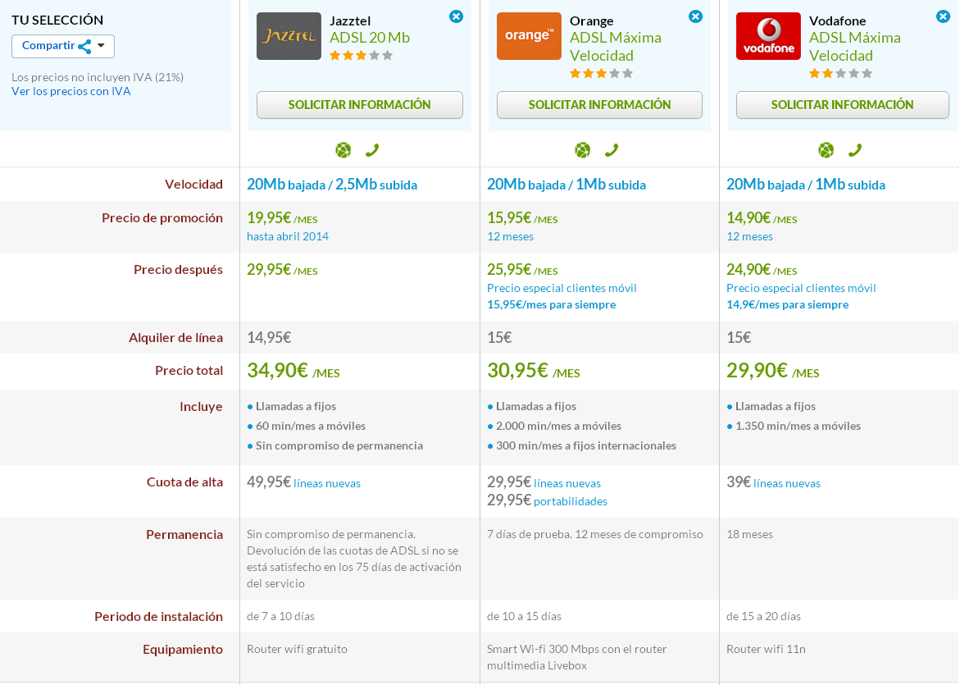Click Vodafone 'Precio especial clientes móvil' text
The image size is (960, 685).
(x=801, y=288)
